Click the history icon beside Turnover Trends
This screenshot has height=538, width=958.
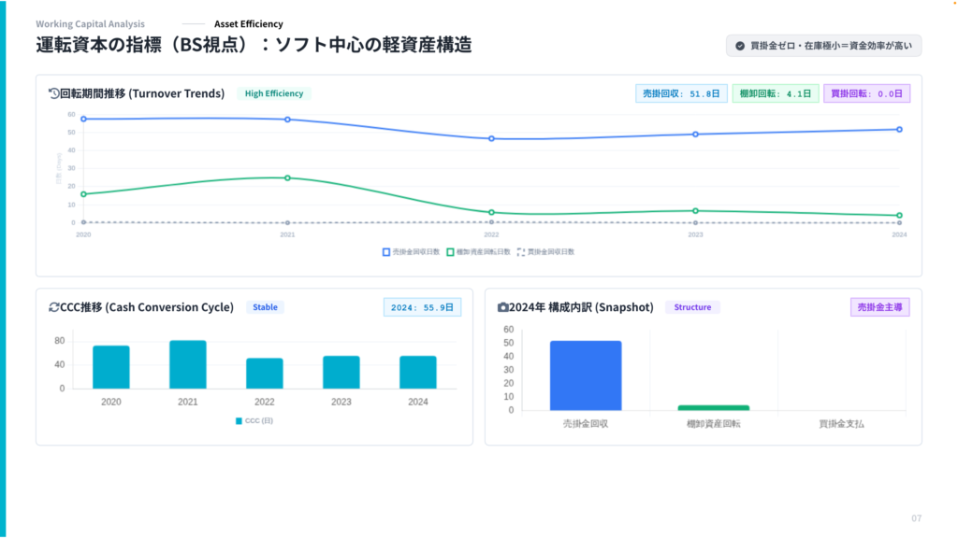coord(53,93)
